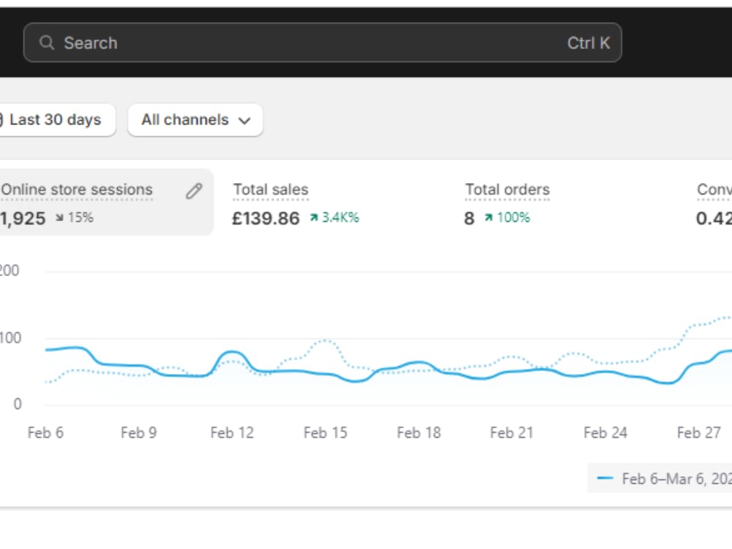
Task: Select the Total orders metric
Action: click(507, 190)
